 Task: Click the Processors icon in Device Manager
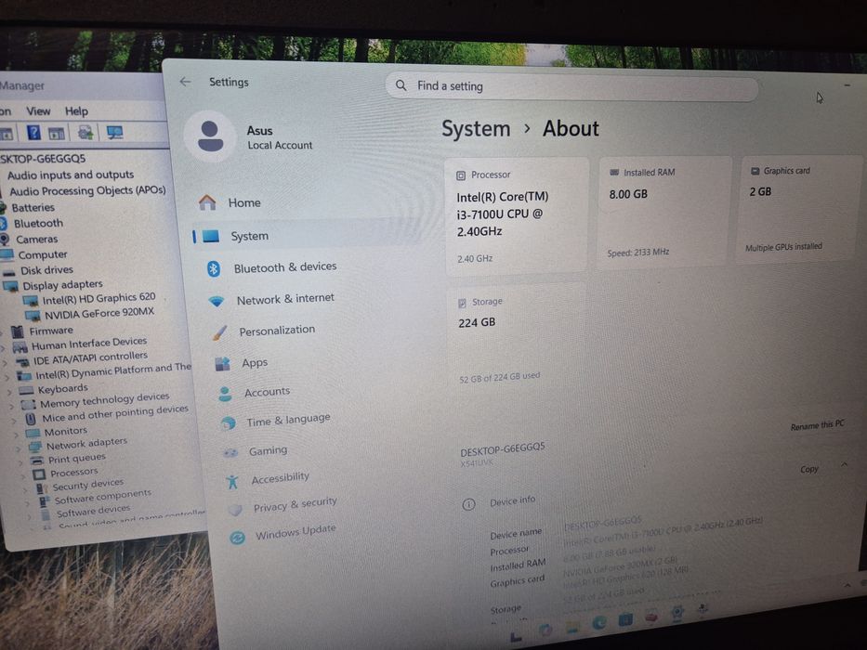tap(39, 474)
